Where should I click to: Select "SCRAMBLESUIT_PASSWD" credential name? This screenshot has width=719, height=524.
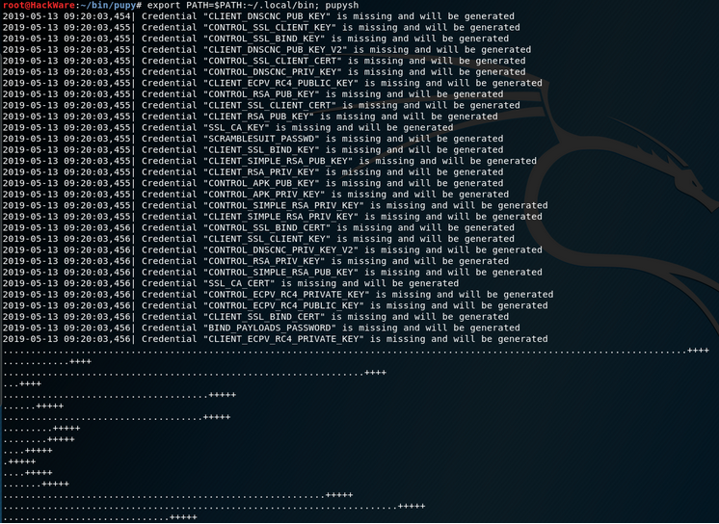(261, 139)
